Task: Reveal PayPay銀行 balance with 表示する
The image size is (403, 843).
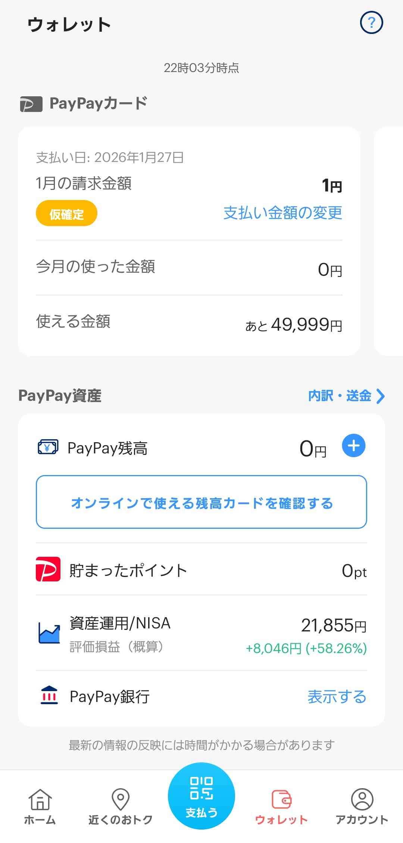Action: [x=337, y=696]
